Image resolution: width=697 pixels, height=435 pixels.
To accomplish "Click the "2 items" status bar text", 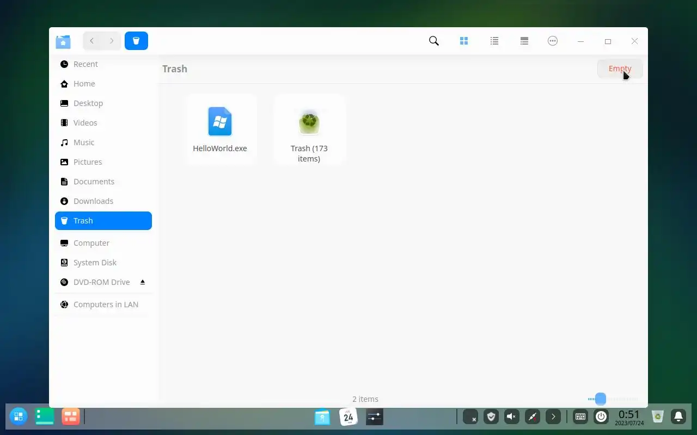I will click(365, 399).
